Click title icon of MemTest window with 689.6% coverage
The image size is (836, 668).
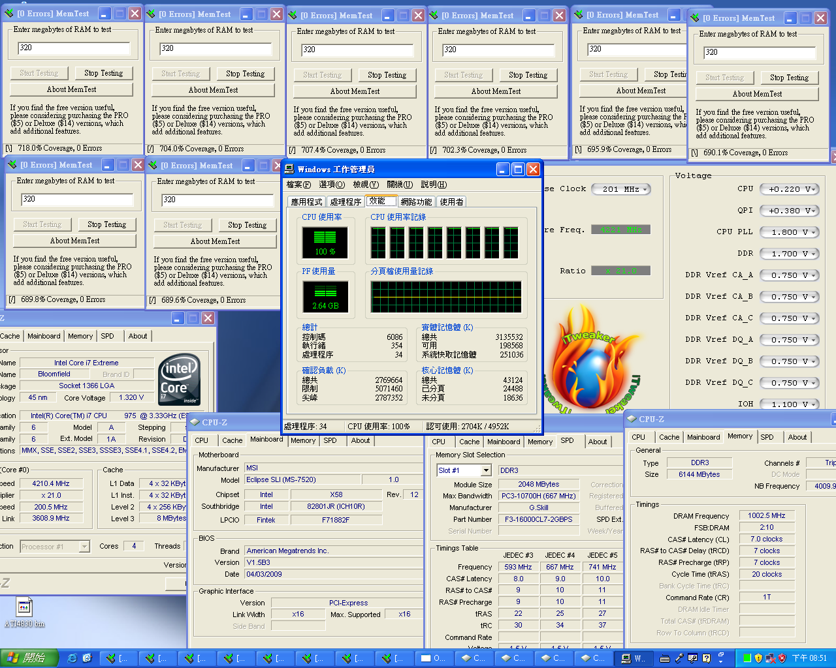tap(153, 165)
